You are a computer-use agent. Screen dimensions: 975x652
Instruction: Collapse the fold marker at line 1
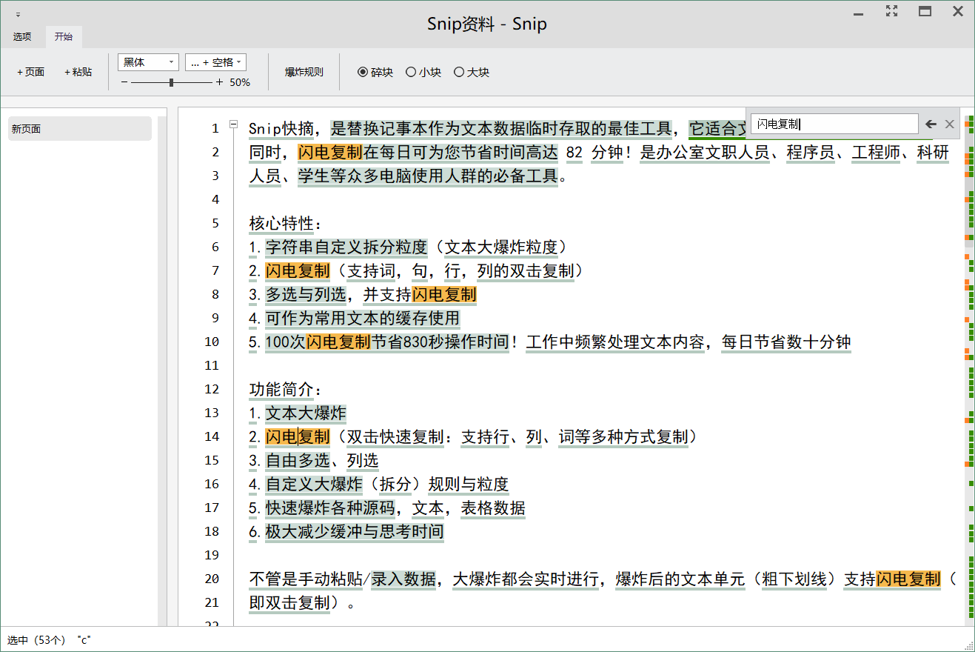[233, 124]
